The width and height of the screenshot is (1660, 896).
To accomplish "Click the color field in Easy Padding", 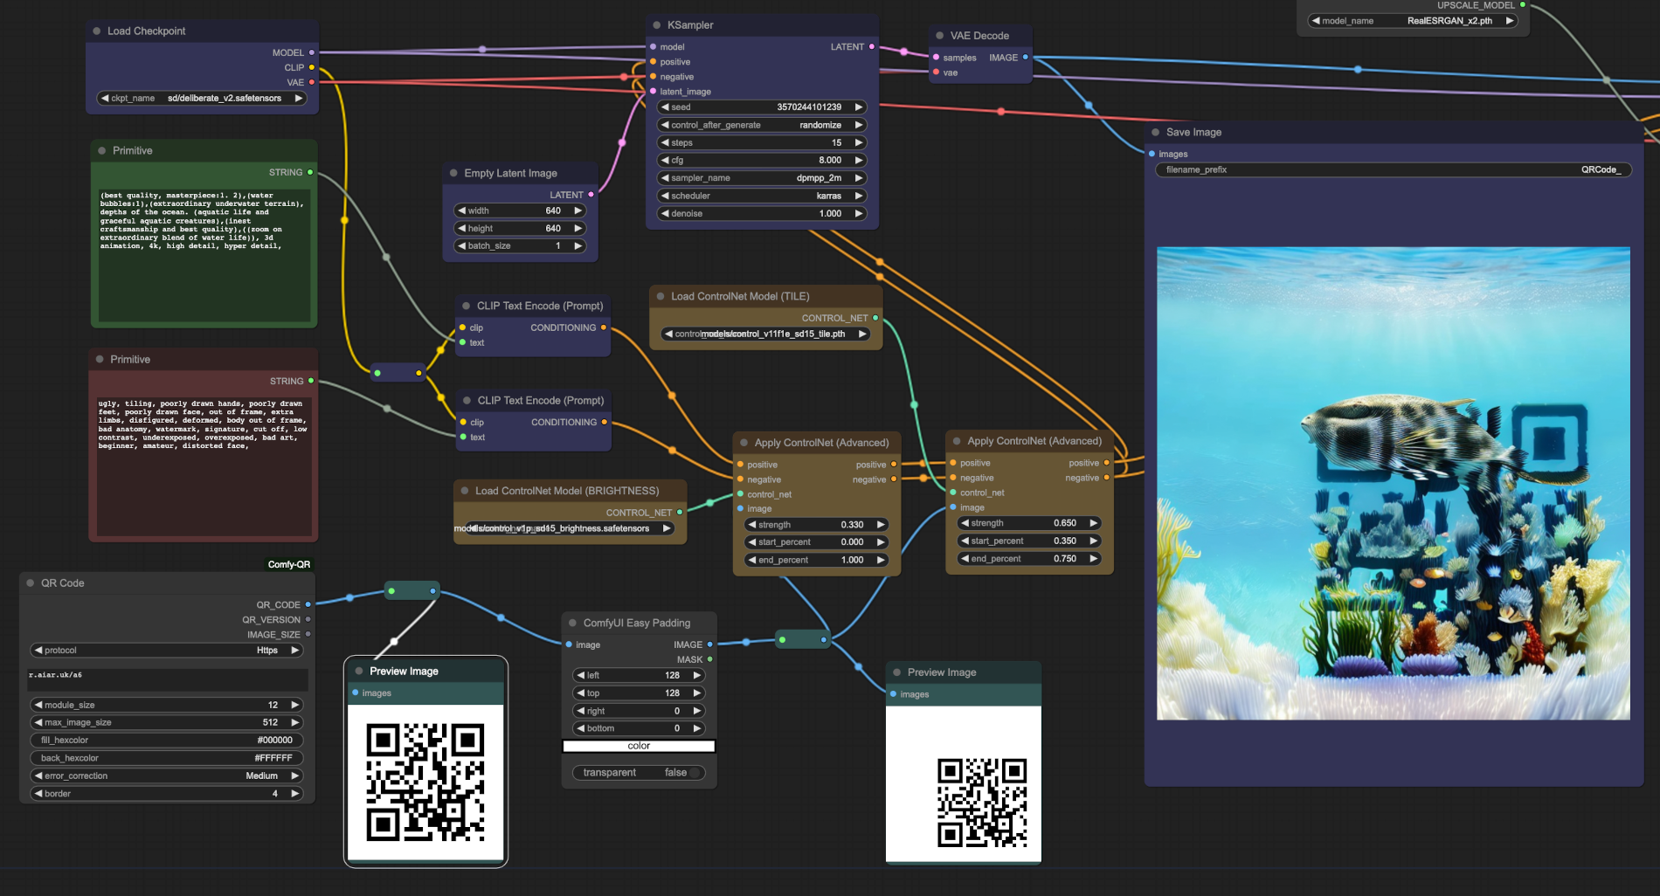I will pos(639,747).
